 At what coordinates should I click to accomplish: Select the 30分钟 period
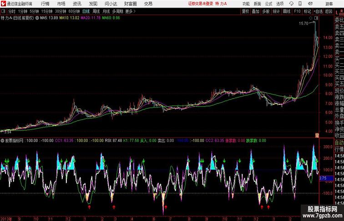pyautogui.click(x=61, y=11)
